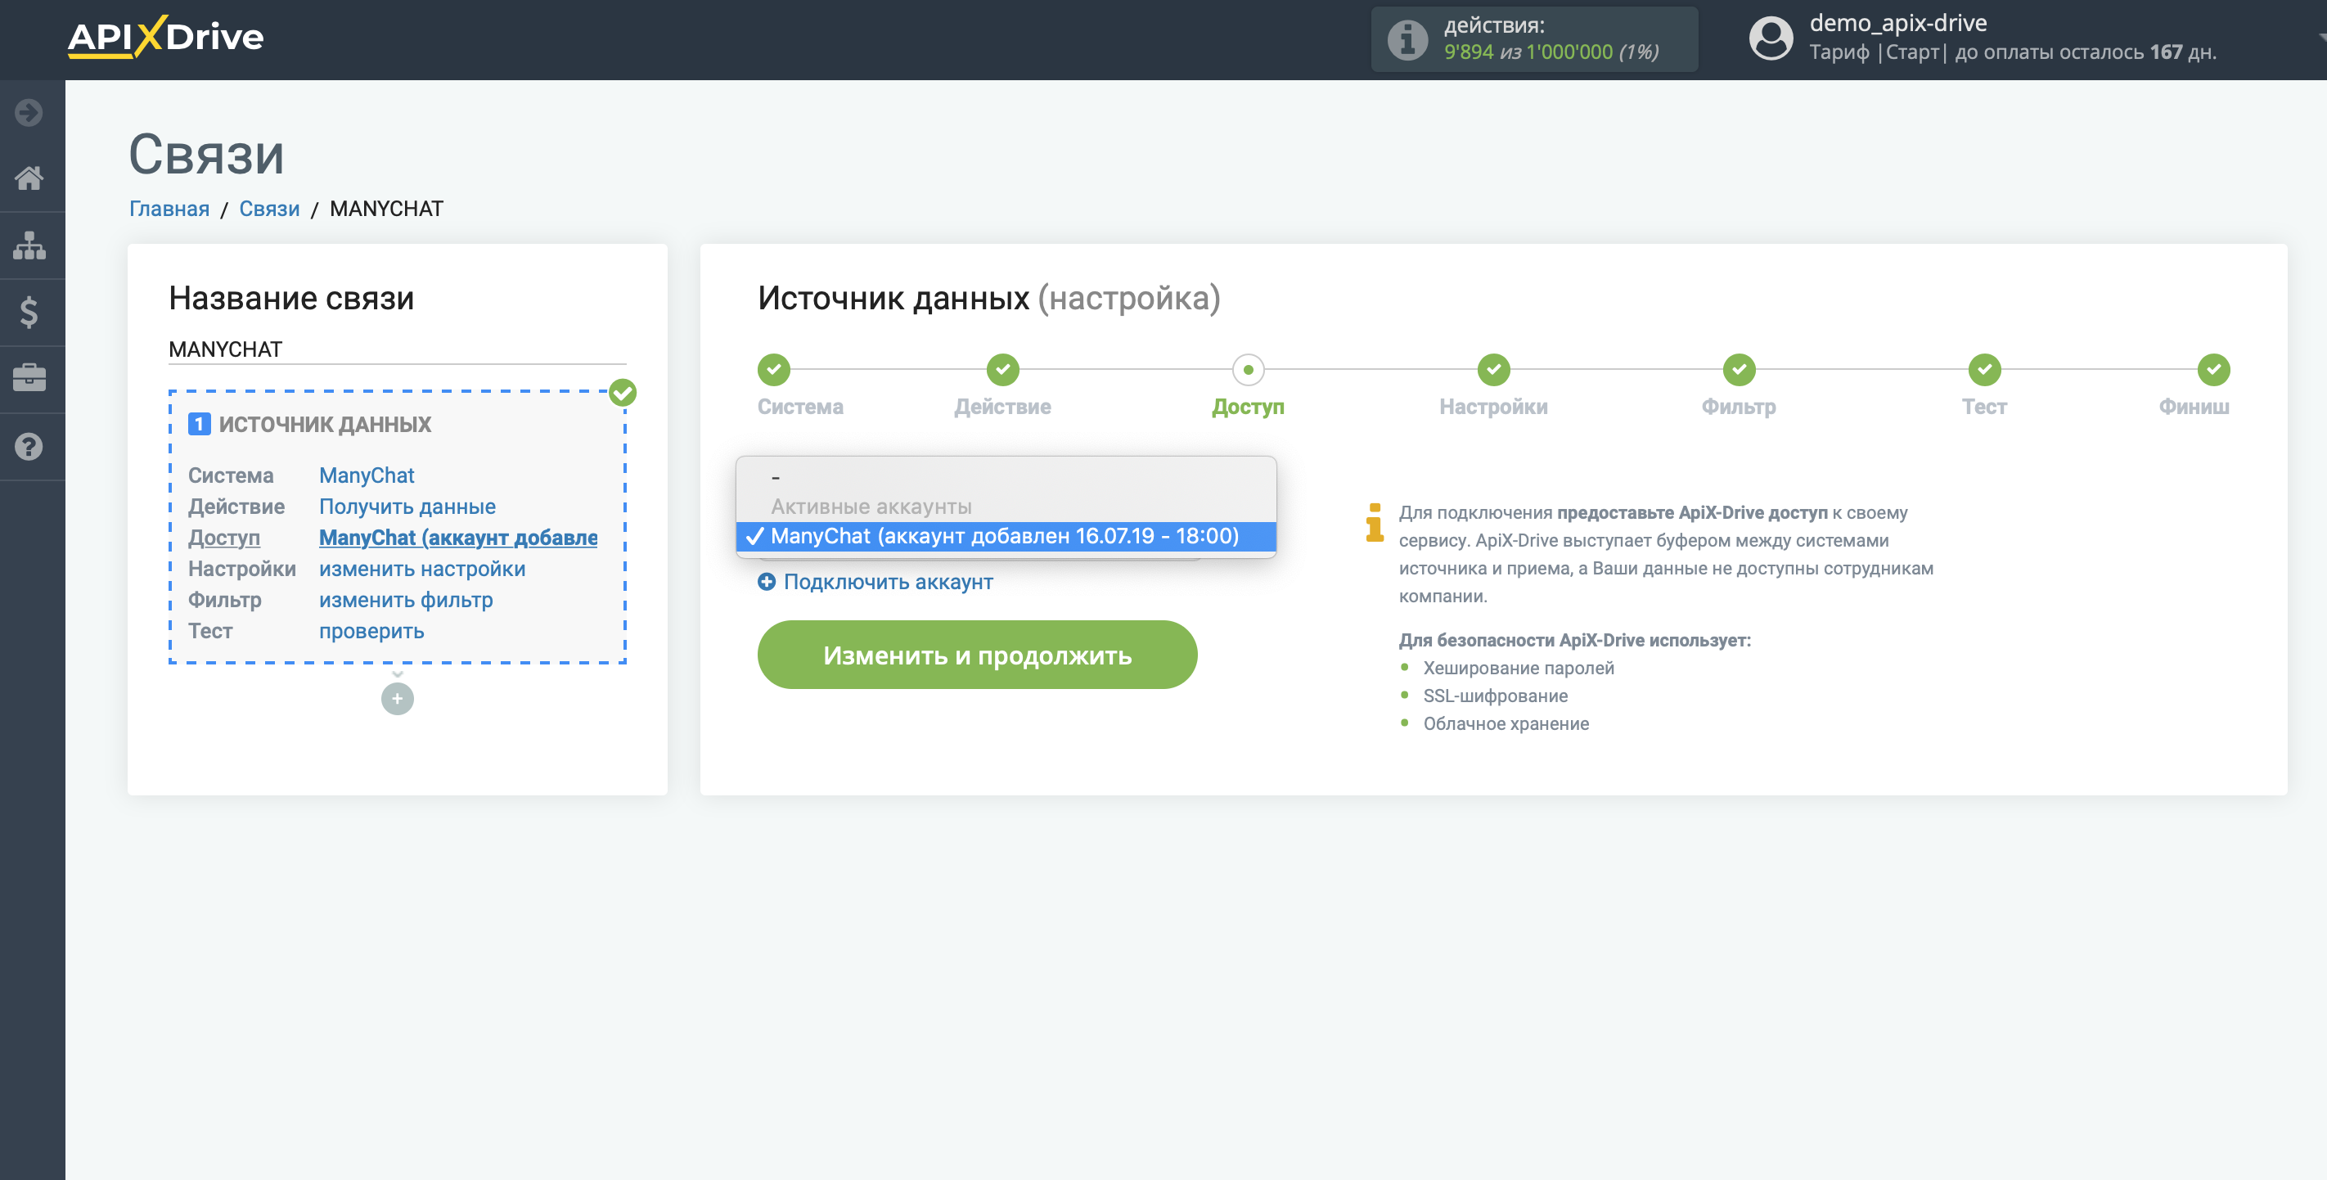This screenshot has width=2327, height=1180.
Task: Go to Фильтр step
Action: click(x=1739, y=370)
